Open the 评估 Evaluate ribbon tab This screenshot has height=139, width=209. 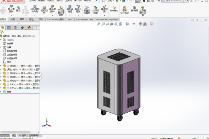(41, 19)
